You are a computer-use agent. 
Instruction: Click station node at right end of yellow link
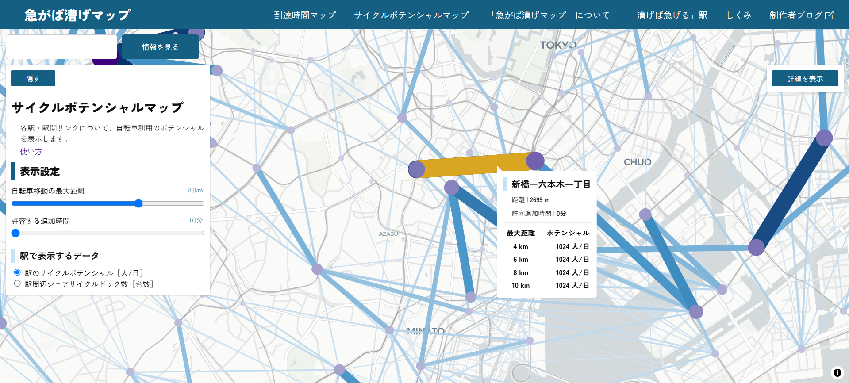(535, 161)
